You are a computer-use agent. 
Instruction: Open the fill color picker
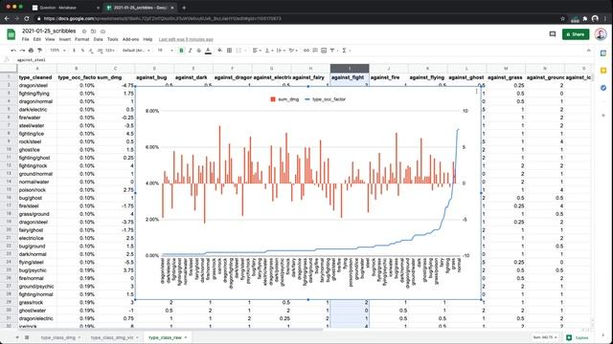point(220,51)
